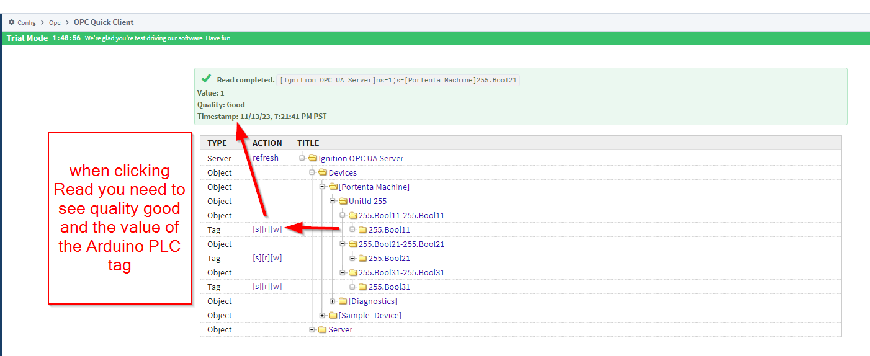This screenshot has width=870, height=356.
Task: Click the 255.Bool11 tag folder icon
Action: pyautogui.click(x=362, y=229)
